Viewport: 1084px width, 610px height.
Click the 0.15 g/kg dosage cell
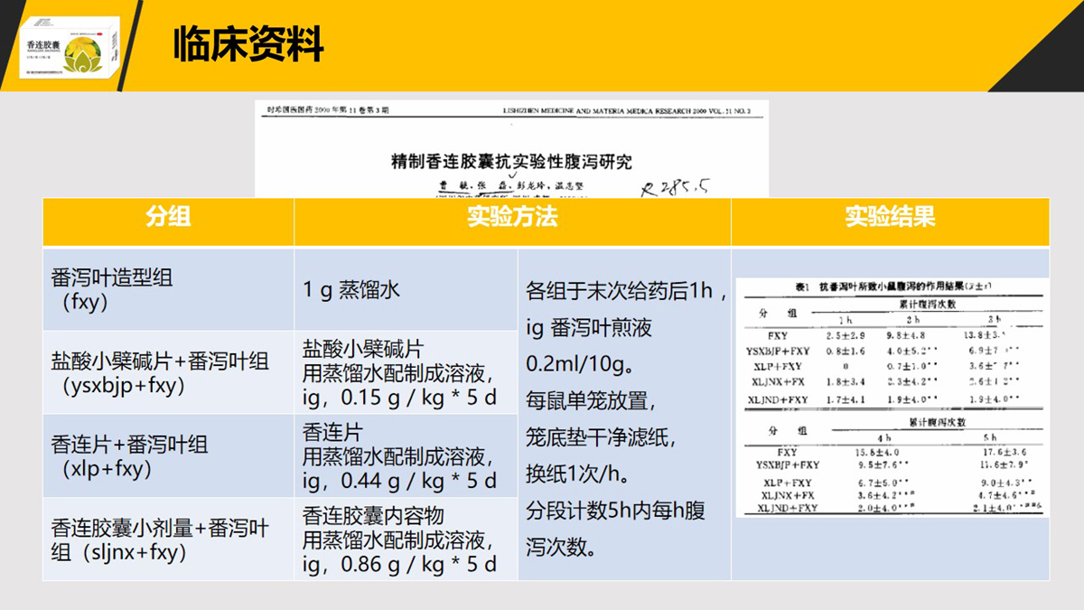coord(406,372)
